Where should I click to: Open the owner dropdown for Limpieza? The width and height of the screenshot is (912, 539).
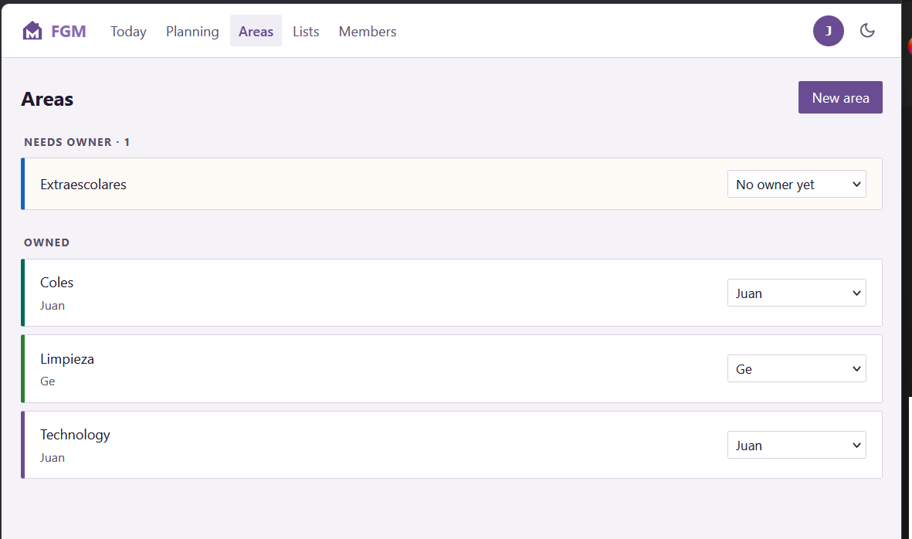coord(796,368)
